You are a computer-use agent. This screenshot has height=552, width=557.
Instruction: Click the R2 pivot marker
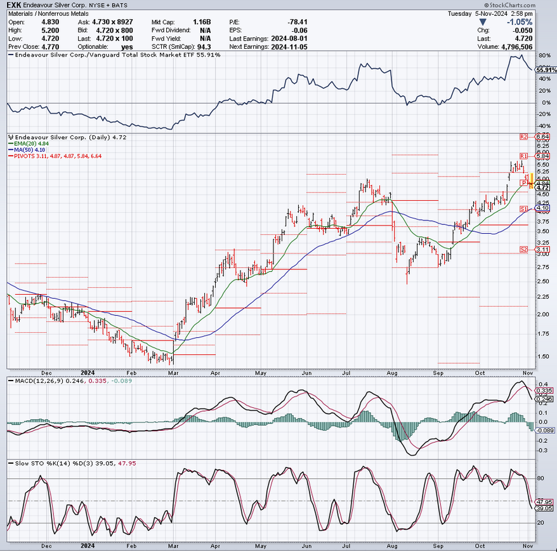[523, 137]
